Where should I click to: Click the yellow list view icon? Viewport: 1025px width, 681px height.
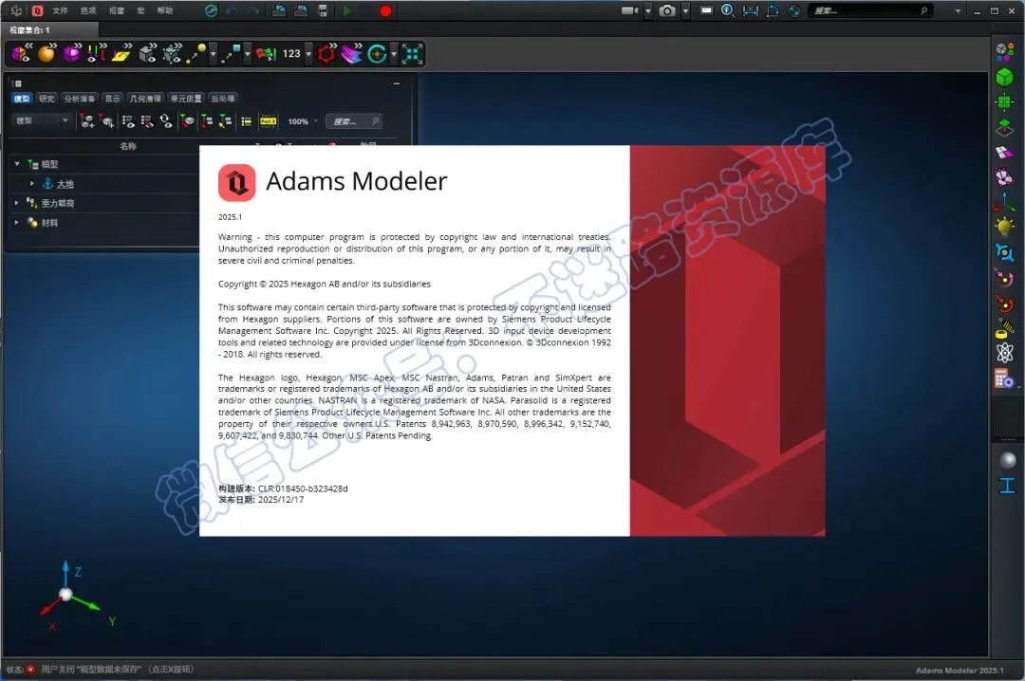point(247,121)
